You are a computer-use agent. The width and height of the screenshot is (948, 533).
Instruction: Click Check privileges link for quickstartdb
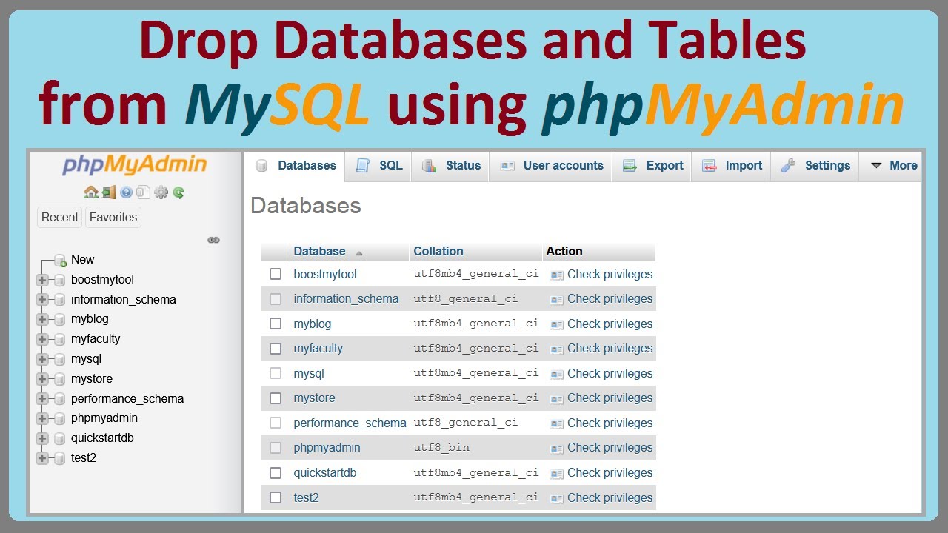[x=610, y=472]
